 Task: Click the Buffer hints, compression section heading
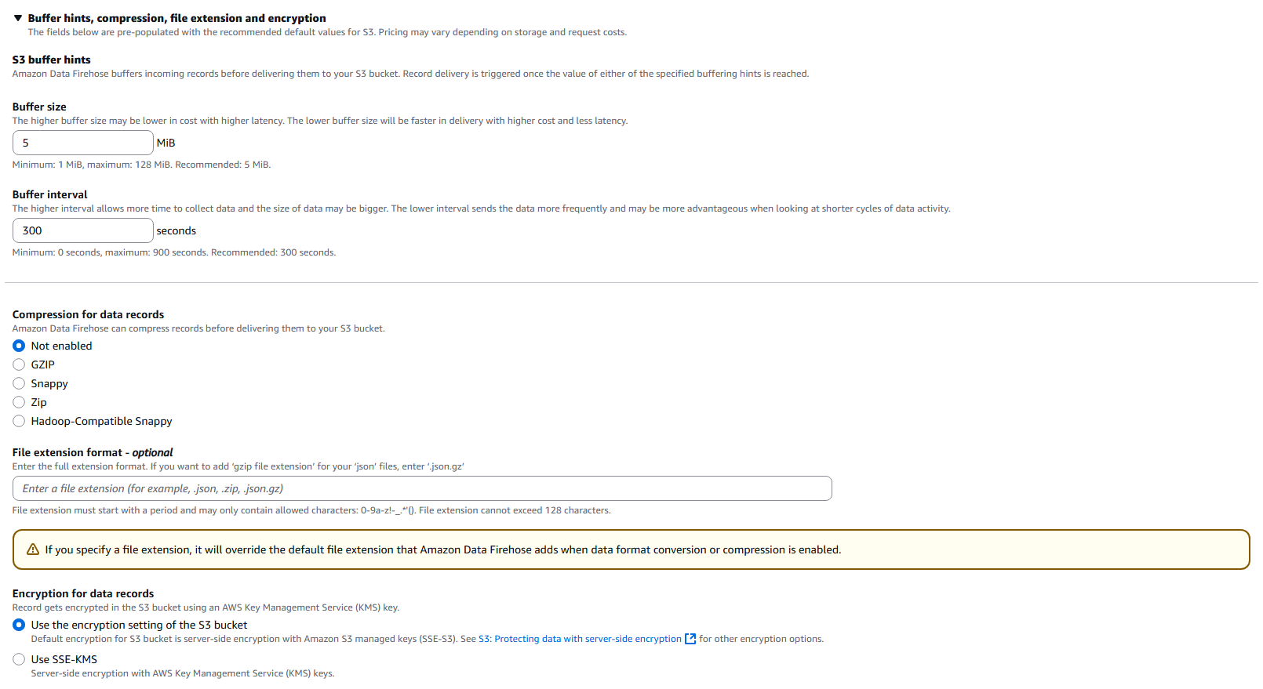(x=177, y=18)
